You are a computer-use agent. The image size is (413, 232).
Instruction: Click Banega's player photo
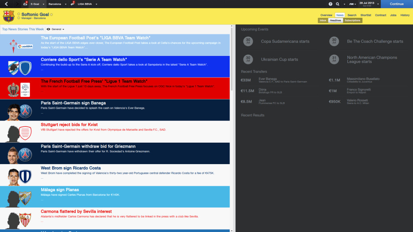13,112
